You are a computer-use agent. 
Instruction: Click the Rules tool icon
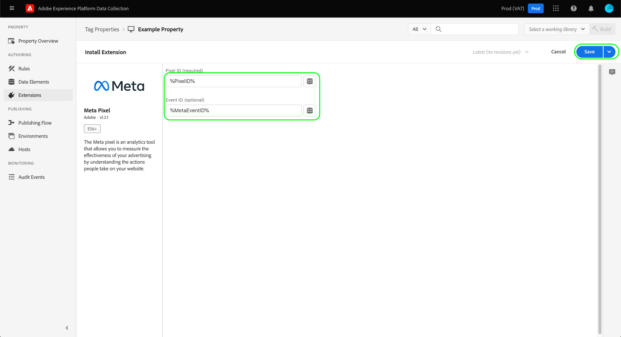click(x=12, y=68)
